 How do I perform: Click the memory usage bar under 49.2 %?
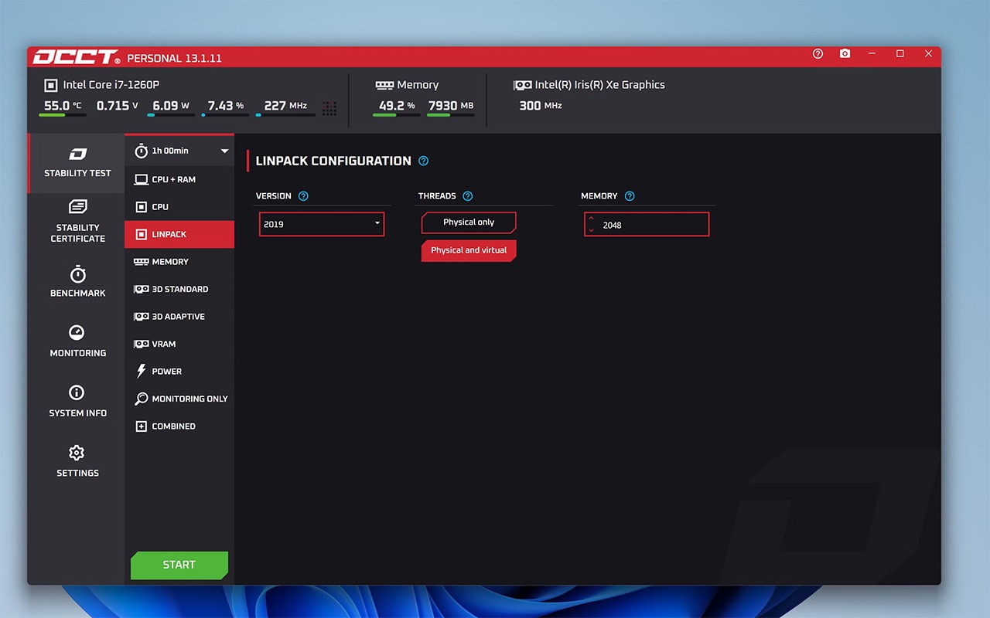396,115
